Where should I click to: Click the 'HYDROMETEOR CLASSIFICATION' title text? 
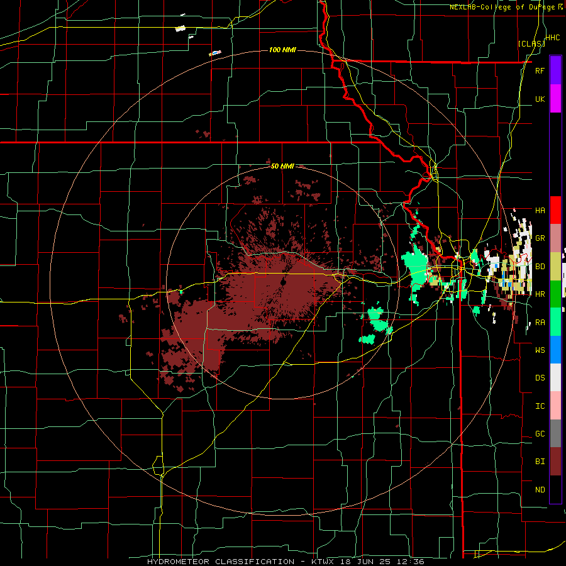click(221, 562)
